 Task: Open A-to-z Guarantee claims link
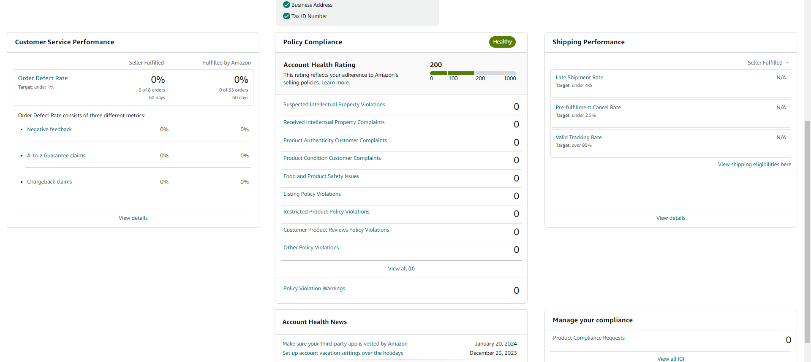tap(56, 156)
